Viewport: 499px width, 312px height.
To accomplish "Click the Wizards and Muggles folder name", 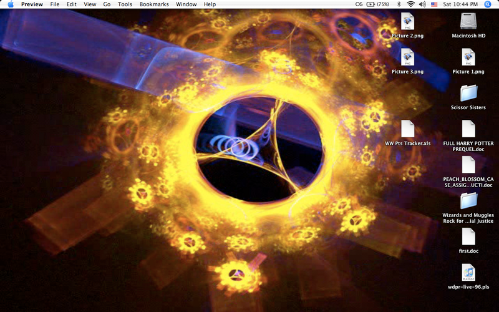I will pos(468,218).
